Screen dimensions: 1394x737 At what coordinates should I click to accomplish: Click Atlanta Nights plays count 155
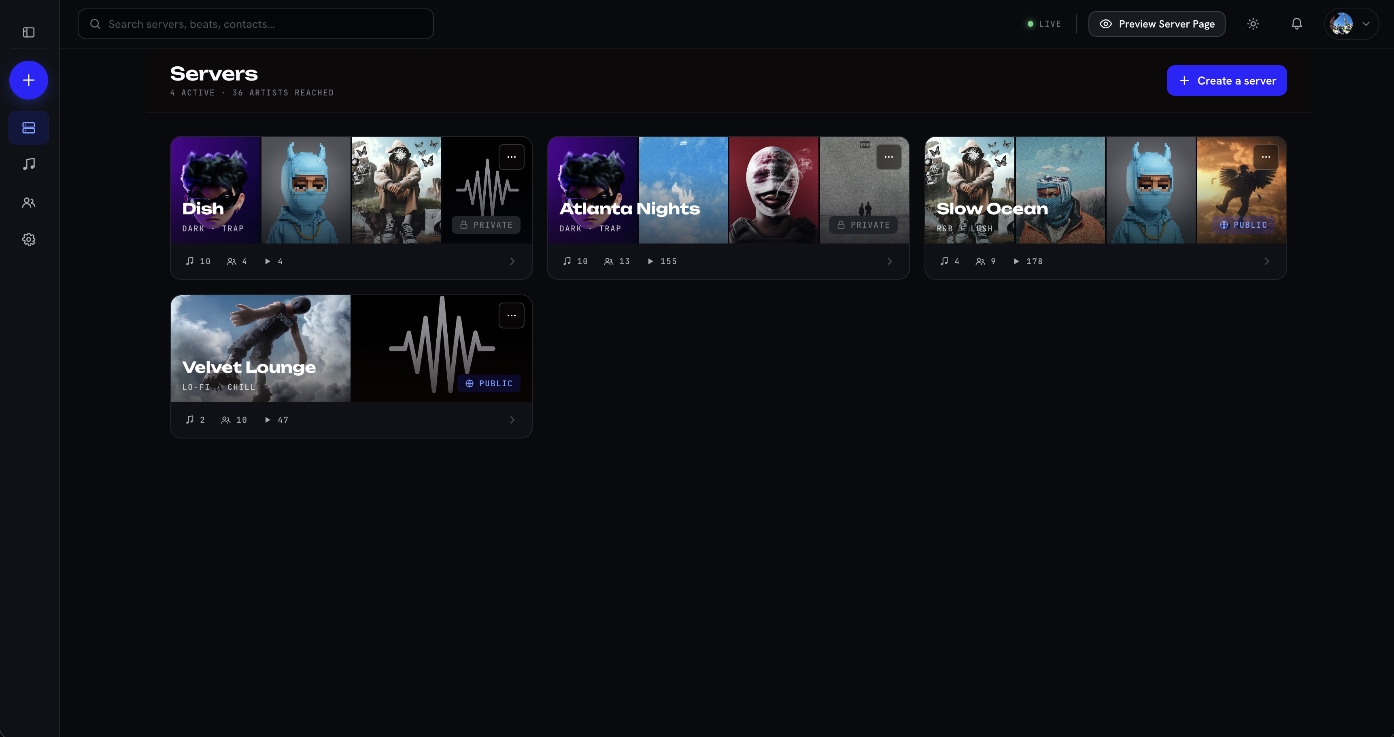point(662,261)
